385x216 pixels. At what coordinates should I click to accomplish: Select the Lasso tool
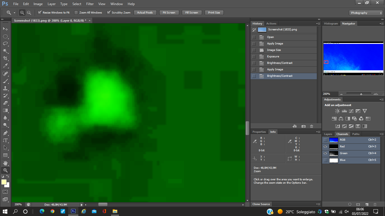5,44
